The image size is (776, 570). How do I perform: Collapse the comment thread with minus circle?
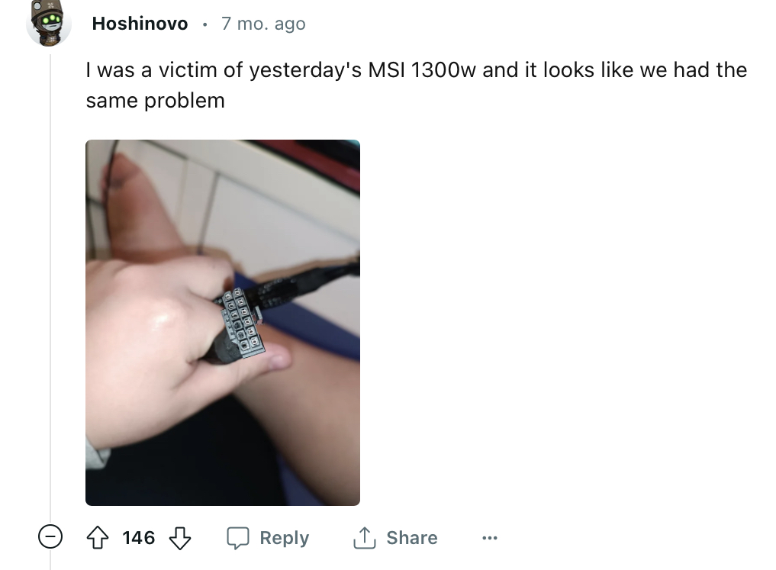(x=50, y=537)
